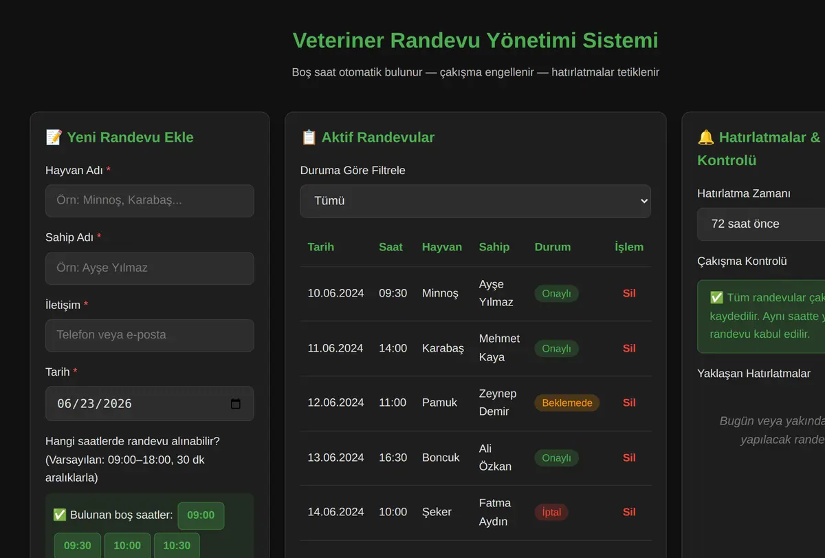Click owner name Mehmet Kaya
The width and height of the screenshot is (825, 558).
click(x=500, y=348)
